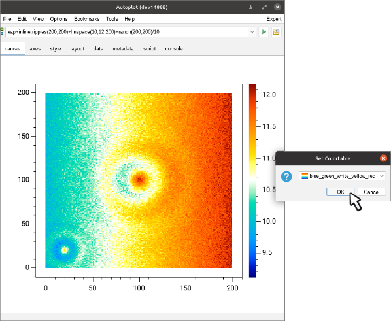Maximize the Autoplot window
This screenshot has height=321, width=391.
[264, 7]
